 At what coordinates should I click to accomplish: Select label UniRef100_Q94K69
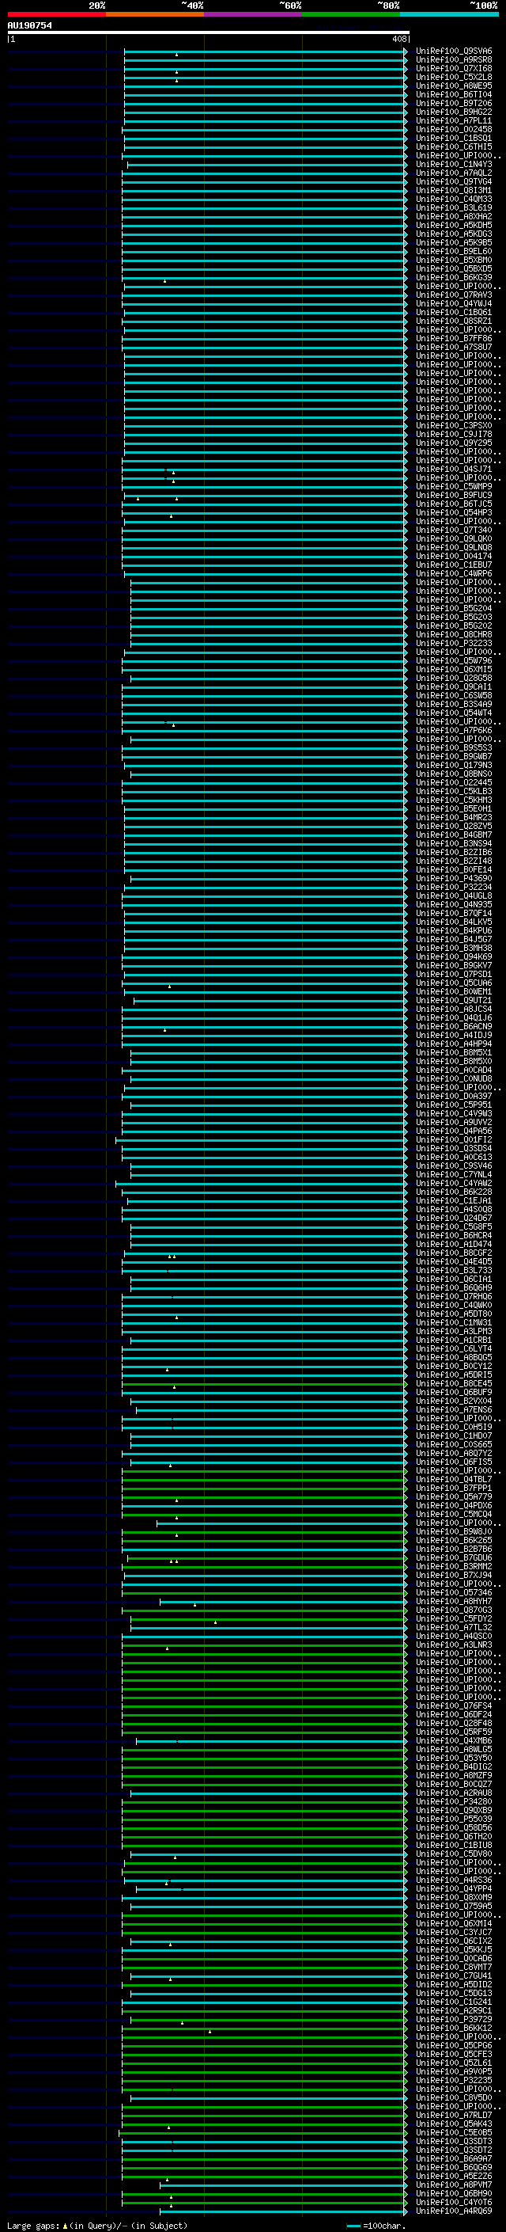453,956
